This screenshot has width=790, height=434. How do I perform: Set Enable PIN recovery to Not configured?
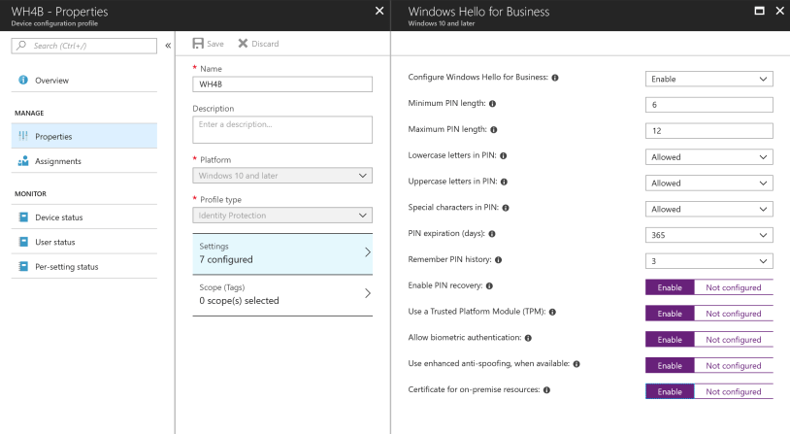tap(733, 287)
